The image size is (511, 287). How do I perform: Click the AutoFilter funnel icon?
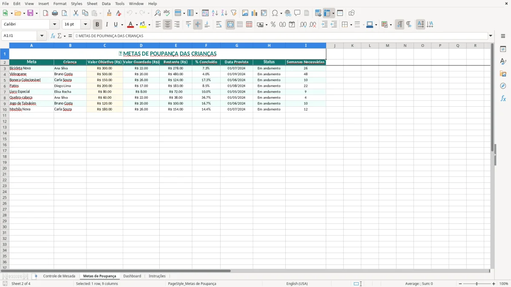234,13
